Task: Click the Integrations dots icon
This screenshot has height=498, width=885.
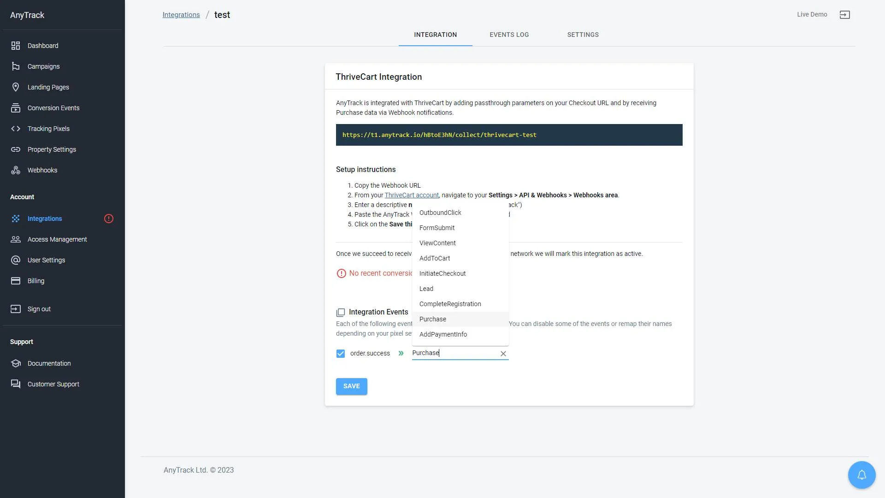Action: [16, 219]
